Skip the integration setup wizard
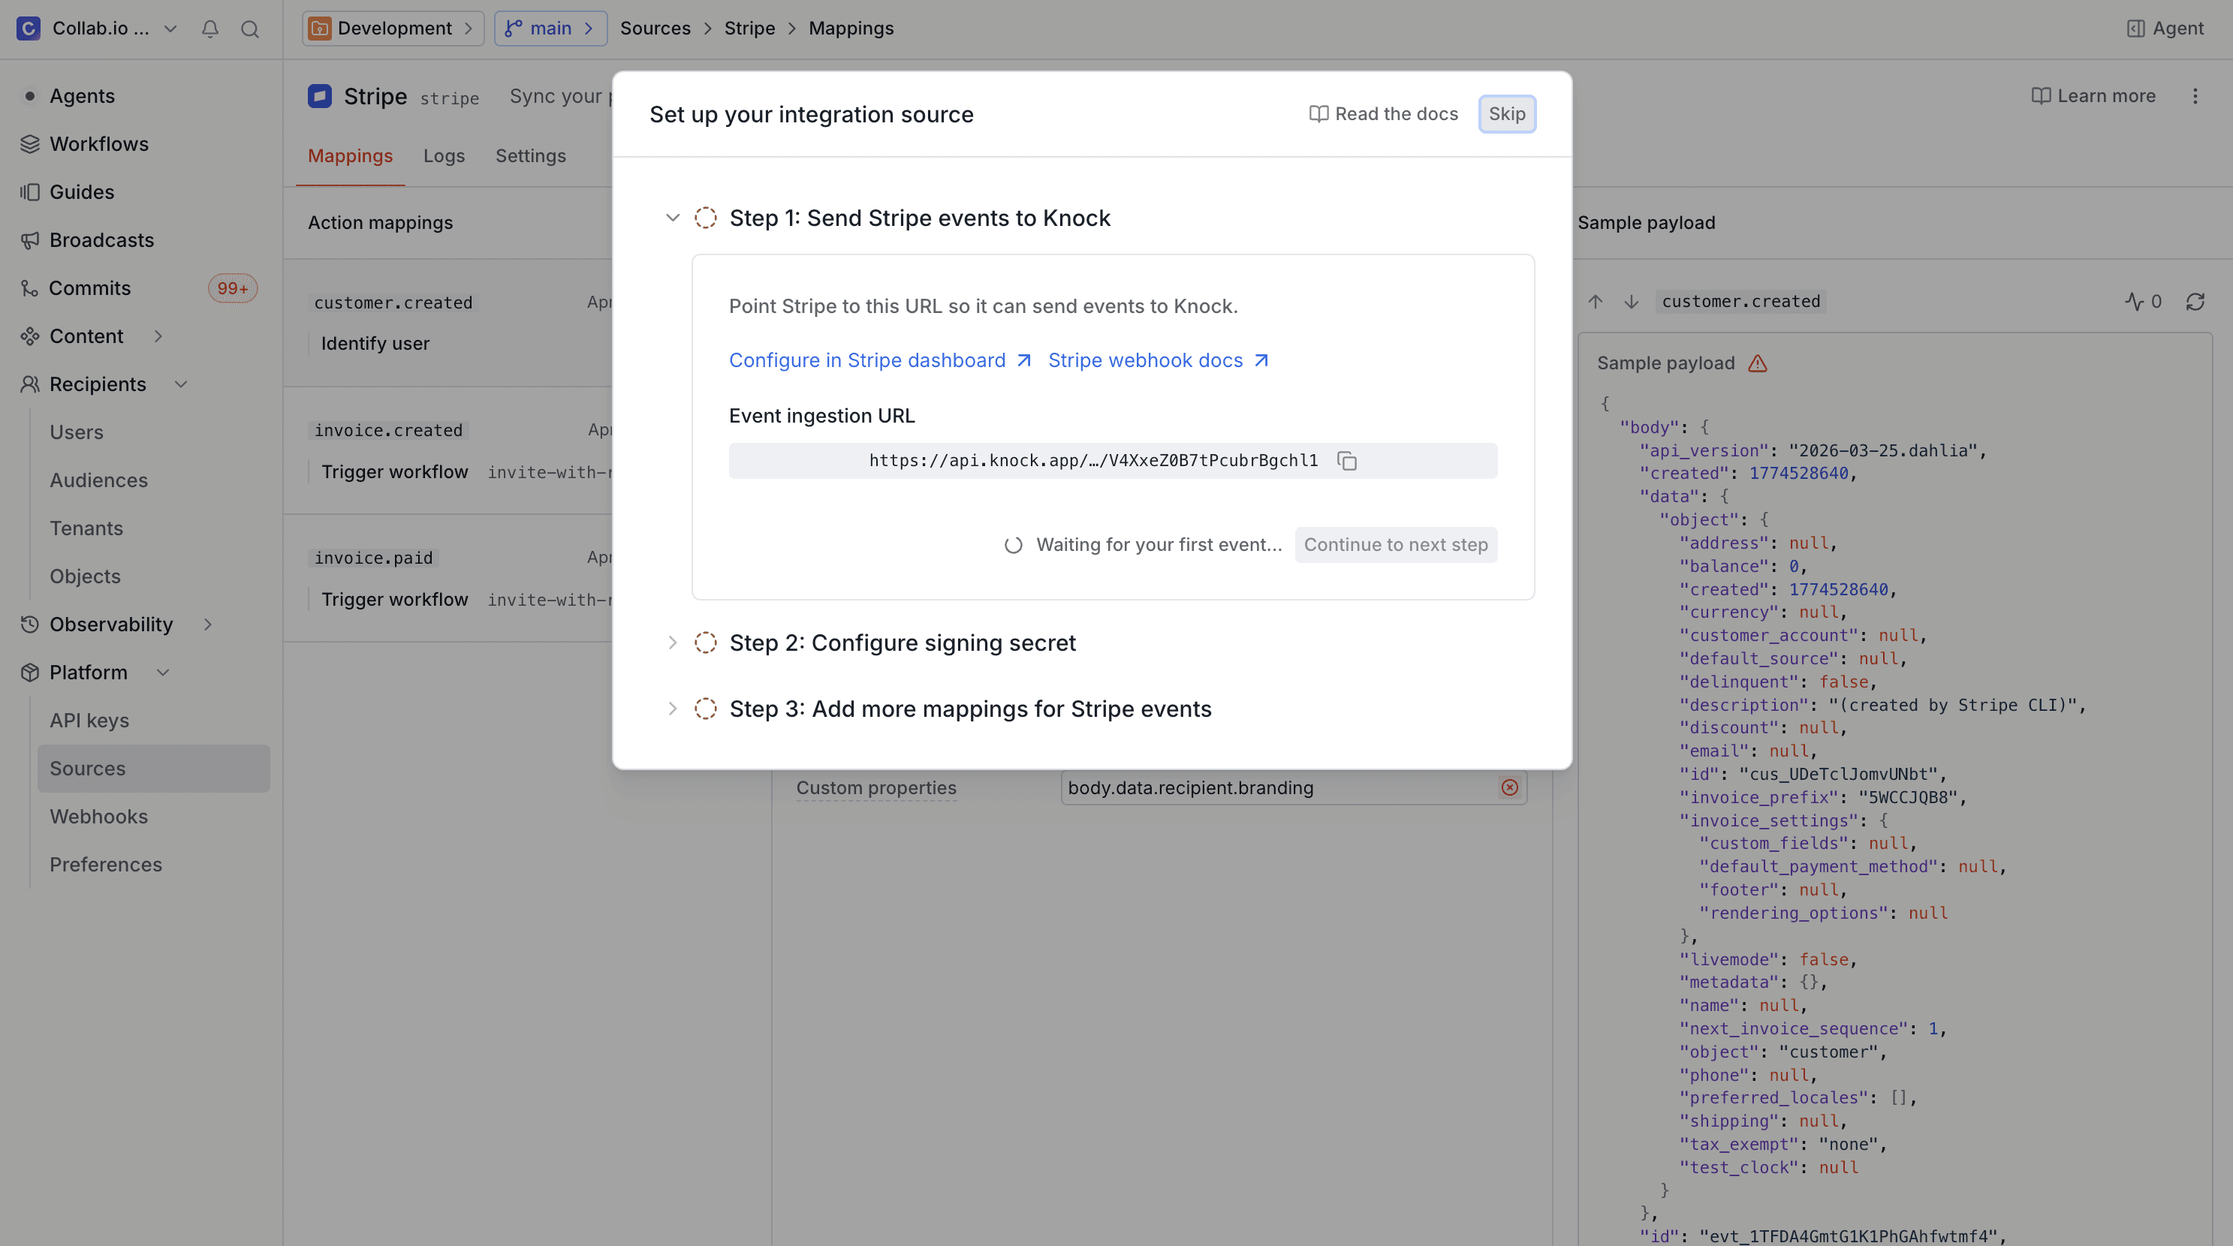The image size is (2233, 1246). pyautogui.click(x=1507, y=113)
